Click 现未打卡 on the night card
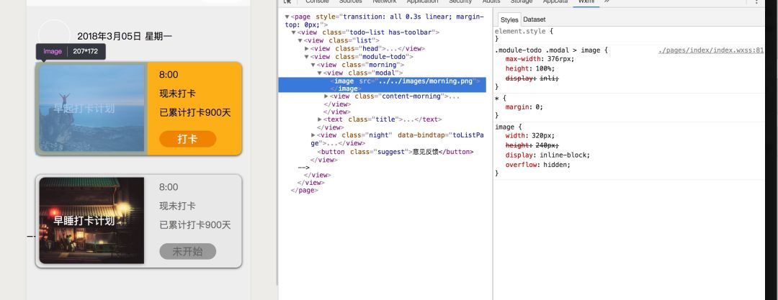Image resolution: width=778 pixels, height=300 pixels. (177, 206)
